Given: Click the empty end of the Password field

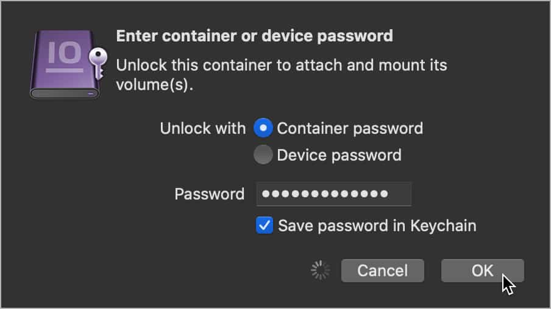Looking at the screenshot, I should tap(400, 194).
